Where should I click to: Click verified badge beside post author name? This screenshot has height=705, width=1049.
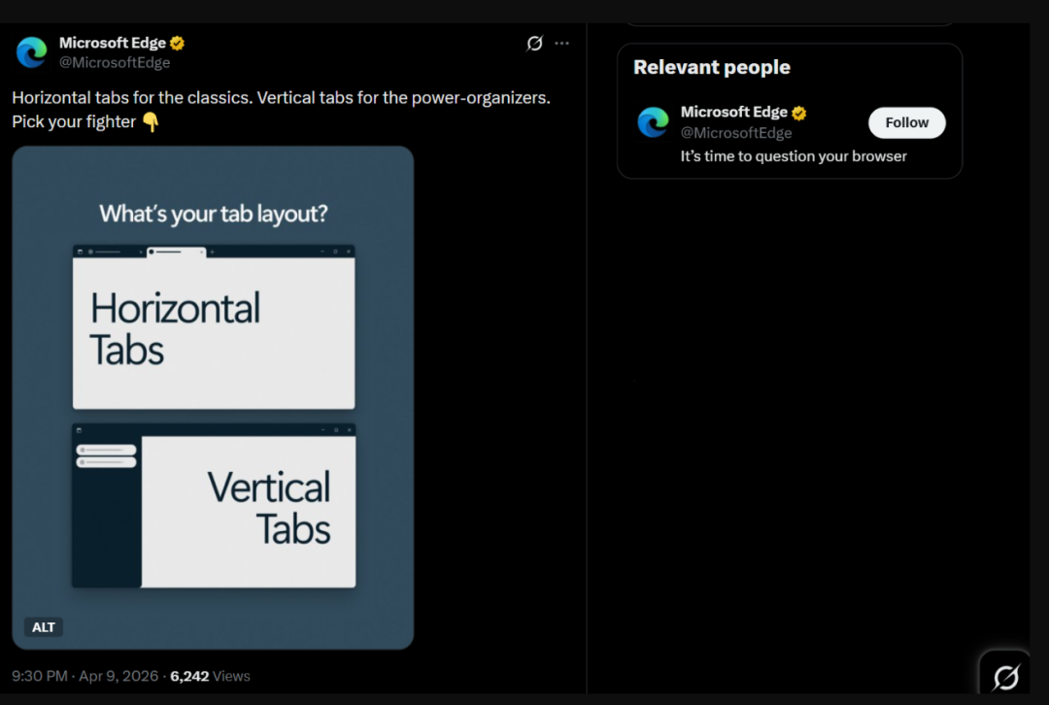pyautogui.click(x=178, y=44)
